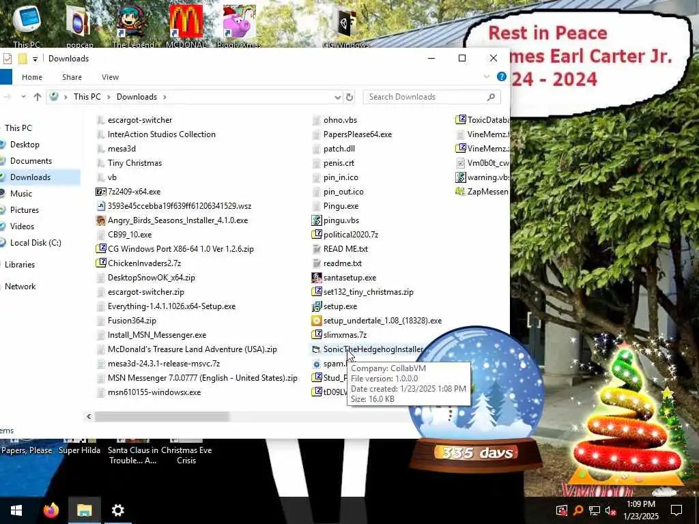Open The Legend desktop shortcut
This screenshot has height=524, width=699.
(x=133, y=25)
